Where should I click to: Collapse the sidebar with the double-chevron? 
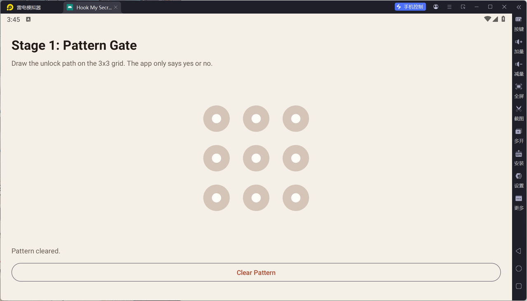[519, 7]
